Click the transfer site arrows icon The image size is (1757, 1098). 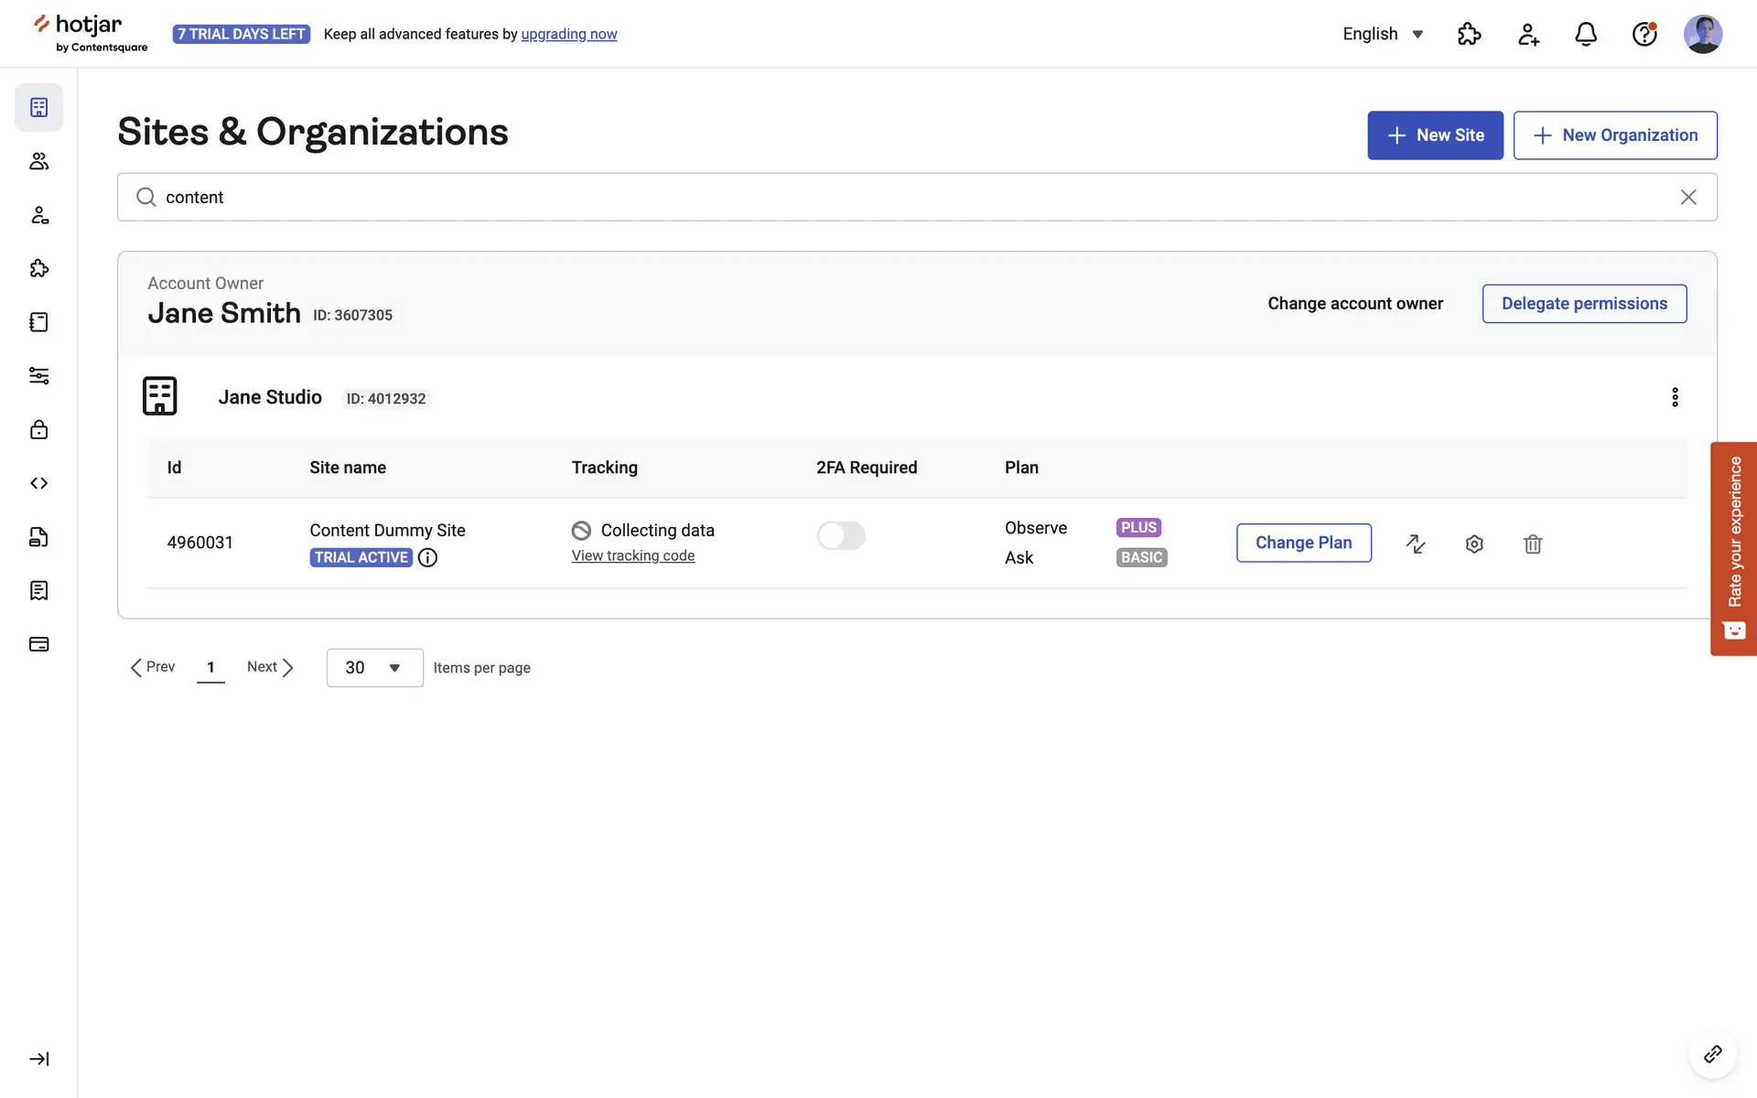pyautogui.click(x=1416, y=544)
